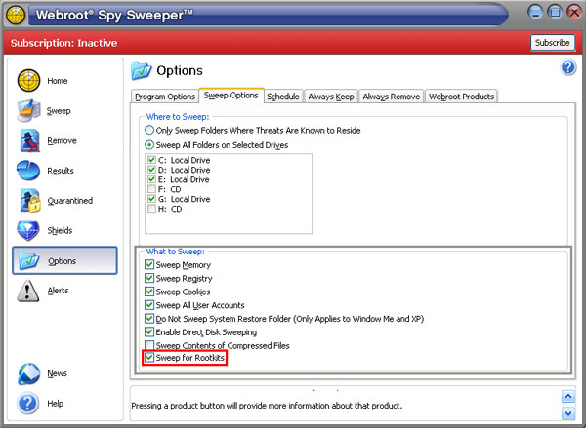Maximize the Spy Sweeper window

pos(555,12)
